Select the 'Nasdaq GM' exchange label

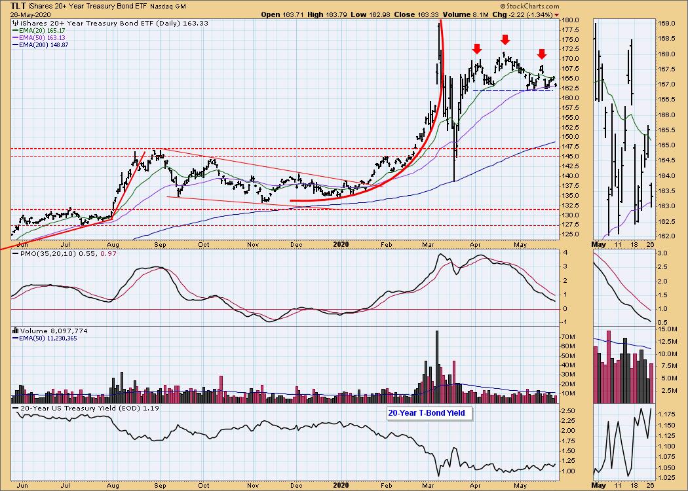coord(168,7)
